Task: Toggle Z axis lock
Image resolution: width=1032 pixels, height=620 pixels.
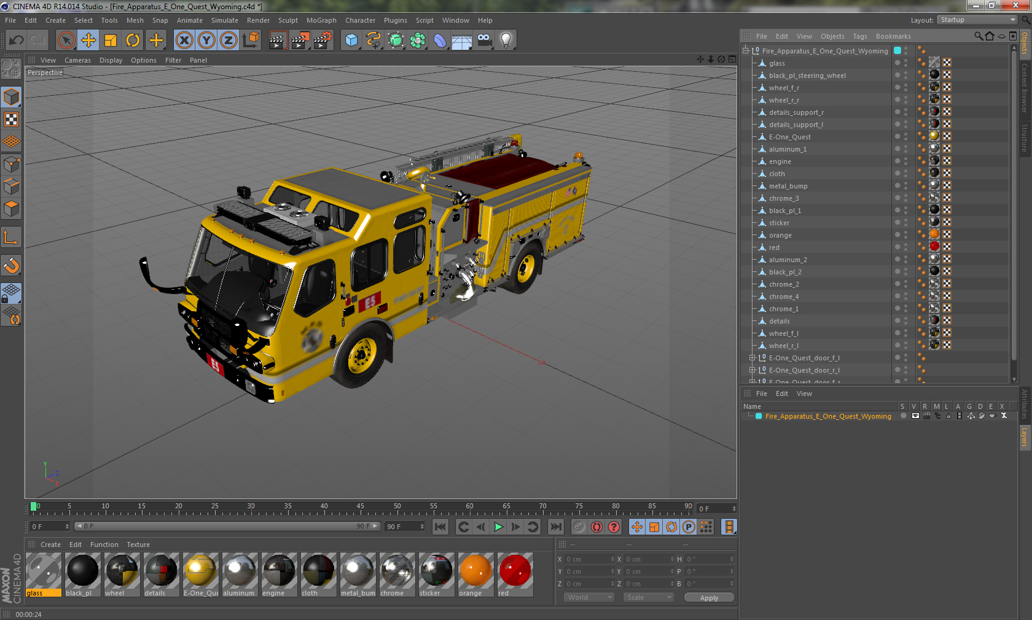Action: coord(229,41)
